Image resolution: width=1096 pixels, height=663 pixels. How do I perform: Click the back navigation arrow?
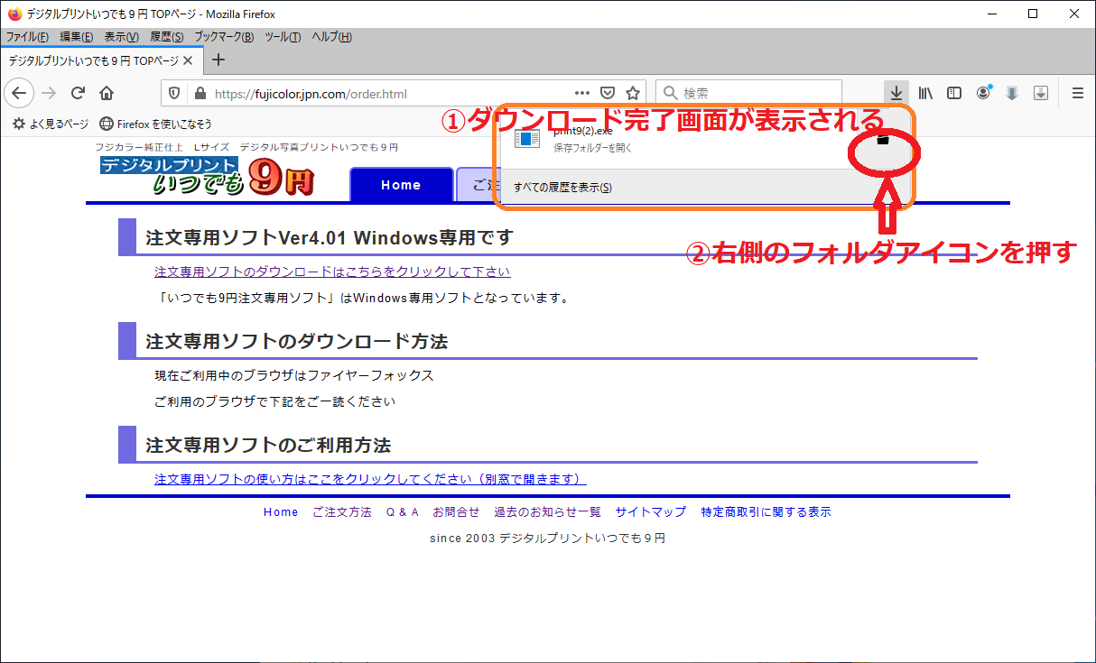coord(20,93)
